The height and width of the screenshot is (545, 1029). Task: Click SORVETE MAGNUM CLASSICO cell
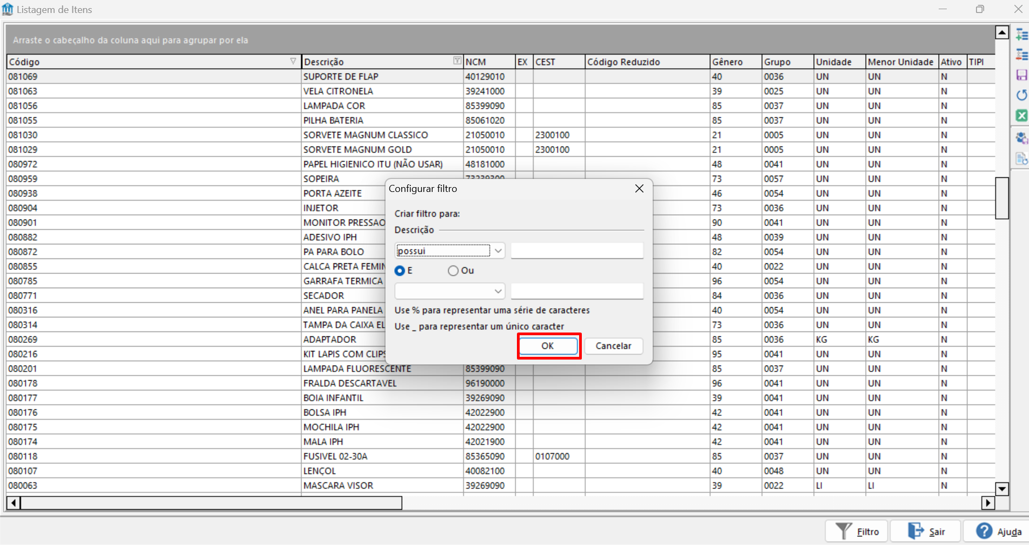click(x=382, y=135)
